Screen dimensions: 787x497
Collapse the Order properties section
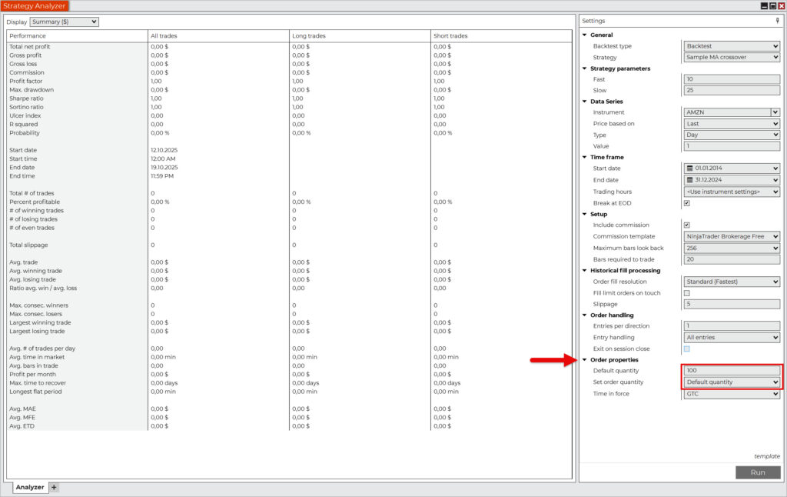(x=585, y=360)
